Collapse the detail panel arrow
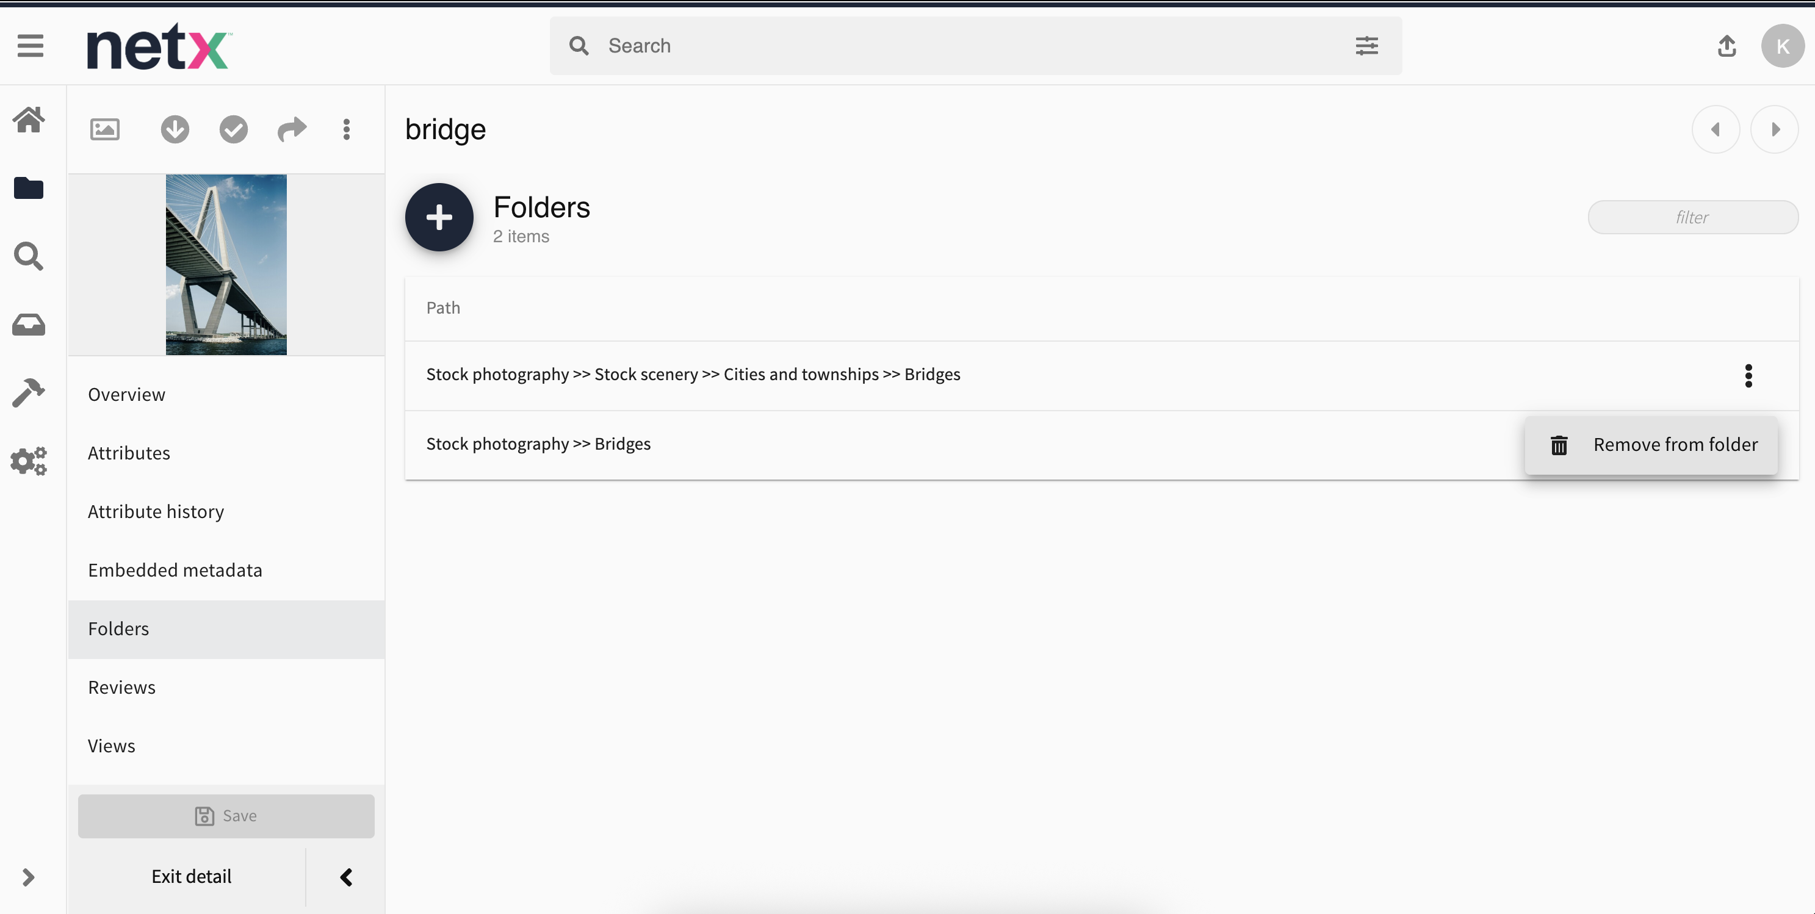The width and height of the screenshot is (1815, 914). [346, 877]
